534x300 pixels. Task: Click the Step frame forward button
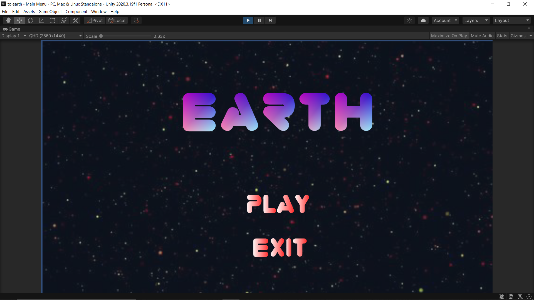(270, 20)
